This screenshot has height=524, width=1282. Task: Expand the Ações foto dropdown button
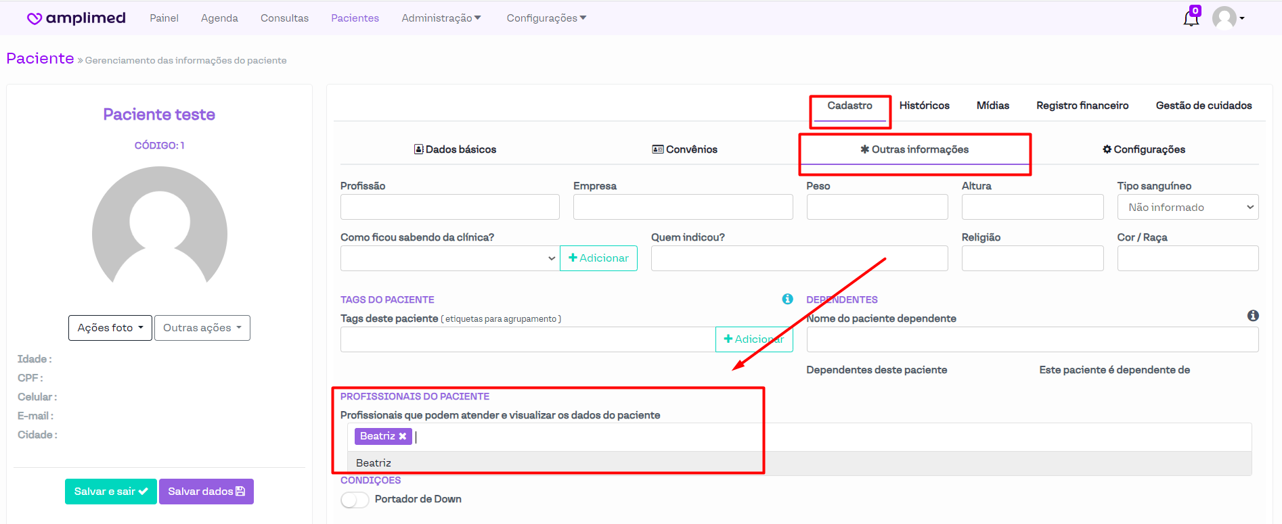(110, 328)
